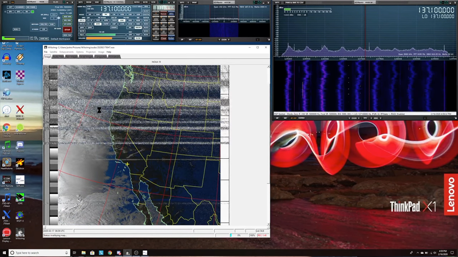Open the Help menu in WXtoImg
Viewport: 458px width, 257px height.
point(109,52)
